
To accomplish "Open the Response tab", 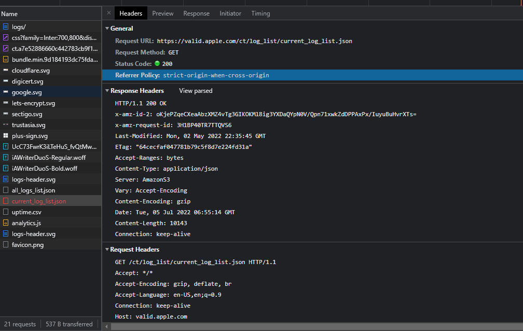I will pyautogui.click(x=197, y=13).
